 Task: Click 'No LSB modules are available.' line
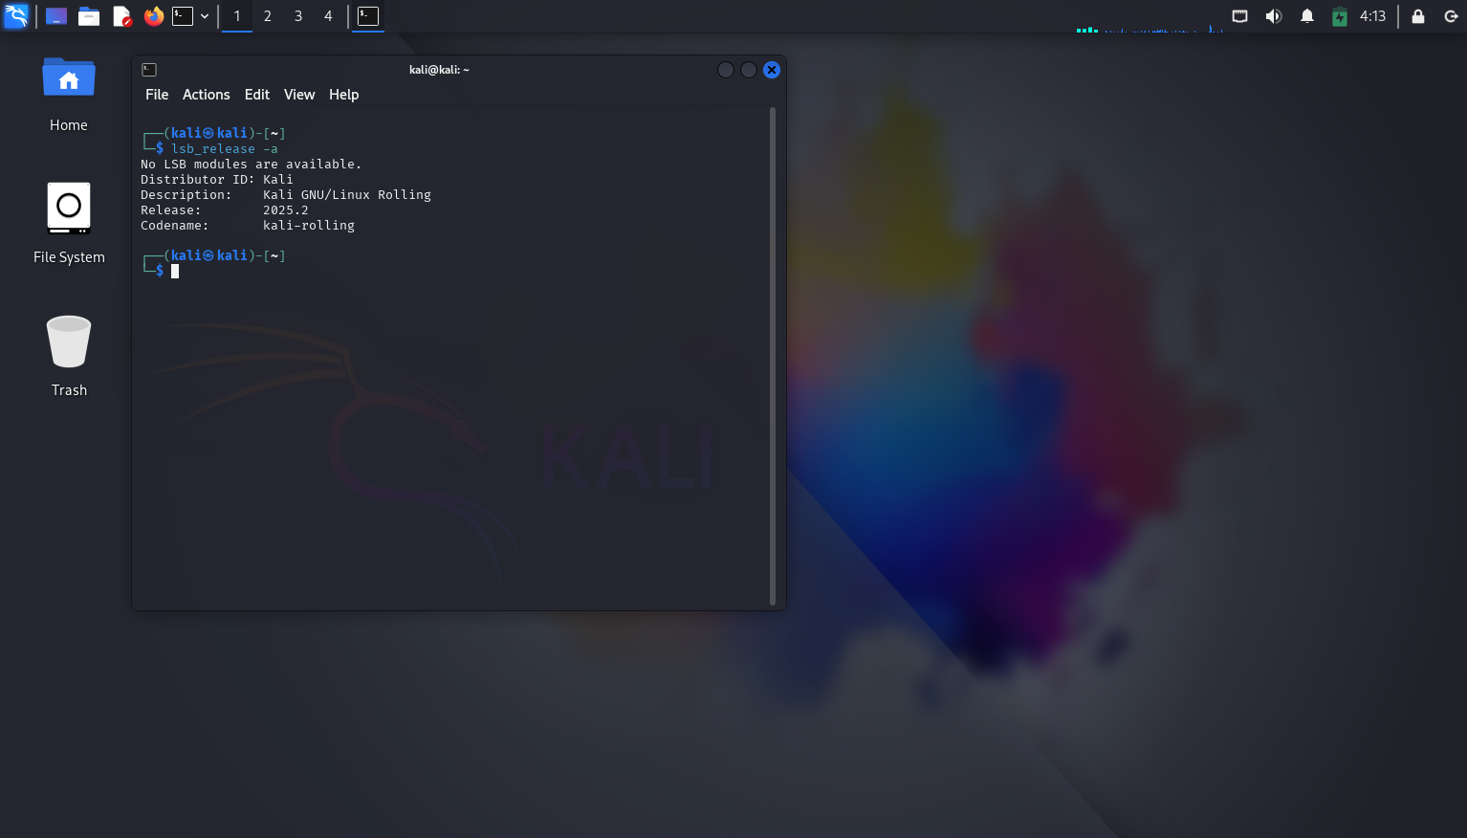coord(252,165)
